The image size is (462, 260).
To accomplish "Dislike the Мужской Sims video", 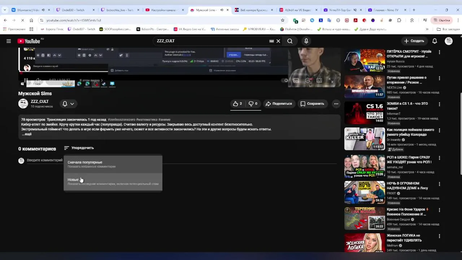I will pyautogui.click(x=253, y=104).
